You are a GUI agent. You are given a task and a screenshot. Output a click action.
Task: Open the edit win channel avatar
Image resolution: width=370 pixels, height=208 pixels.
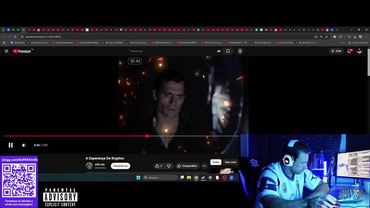[89, 166]
